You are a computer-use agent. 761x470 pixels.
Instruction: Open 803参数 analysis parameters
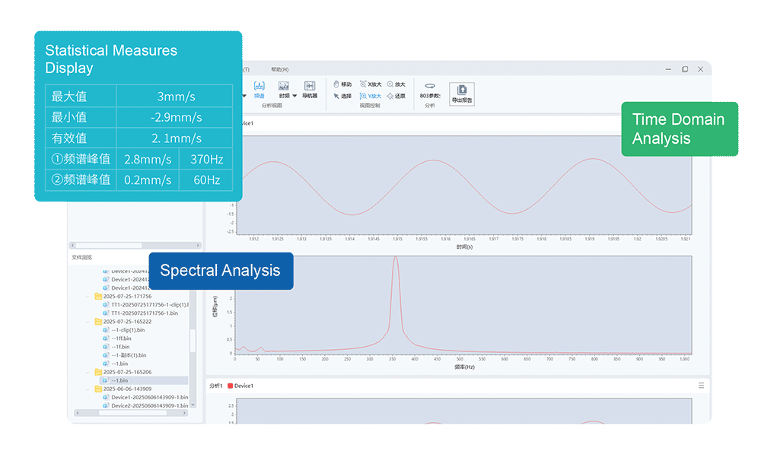430,91
